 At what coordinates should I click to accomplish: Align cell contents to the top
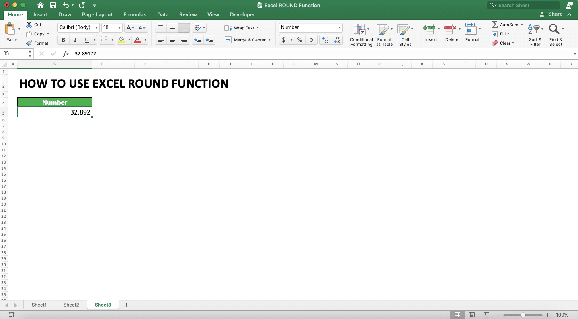click(161, 28)
